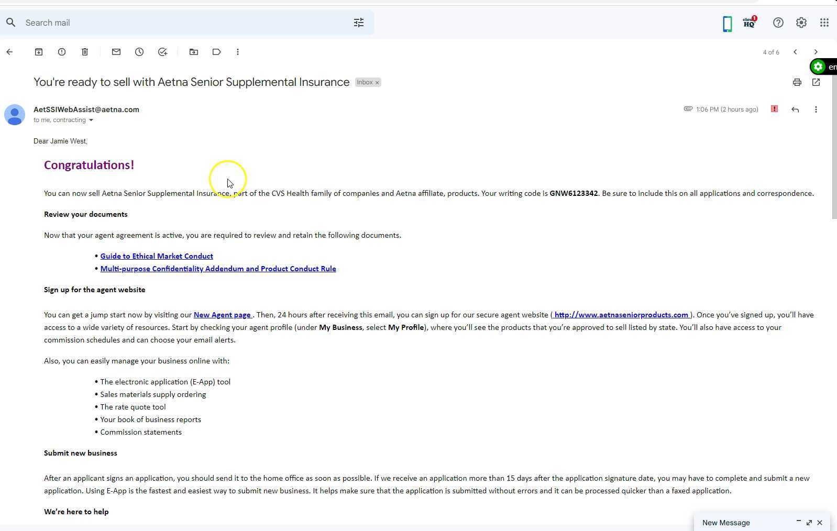Mark the email as unread
The image size is (837, 531).
click(116, 52)
